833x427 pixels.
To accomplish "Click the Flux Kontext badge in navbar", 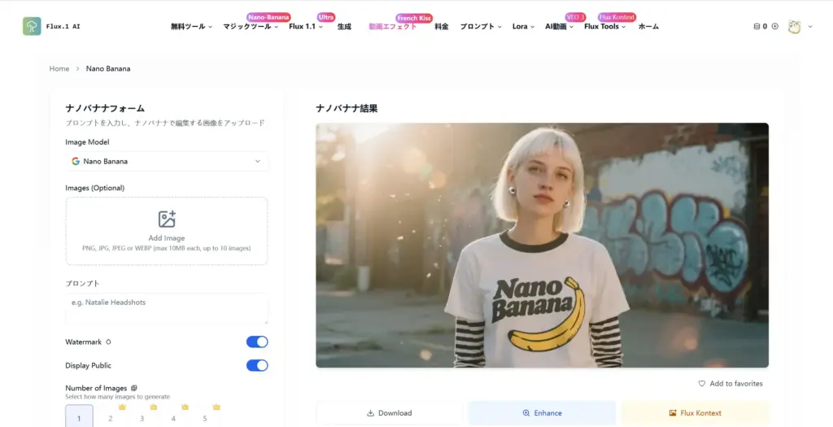I will point(617,17).
